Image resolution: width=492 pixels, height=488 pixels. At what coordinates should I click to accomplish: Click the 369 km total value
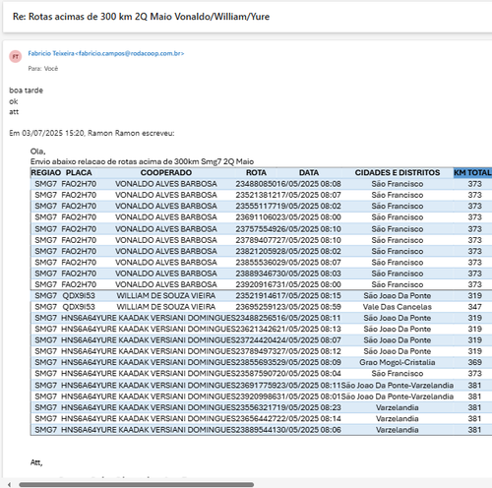point(474,362)
